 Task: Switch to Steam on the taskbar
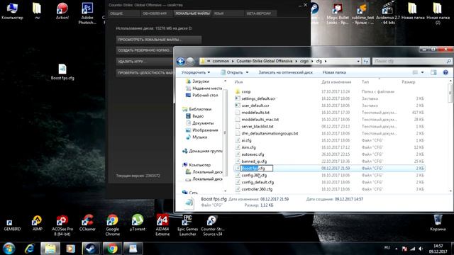[x=92, y=249]
